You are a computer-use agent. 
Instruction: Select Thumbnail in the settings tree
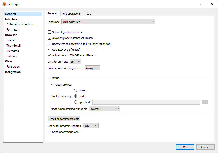(14, 46)
